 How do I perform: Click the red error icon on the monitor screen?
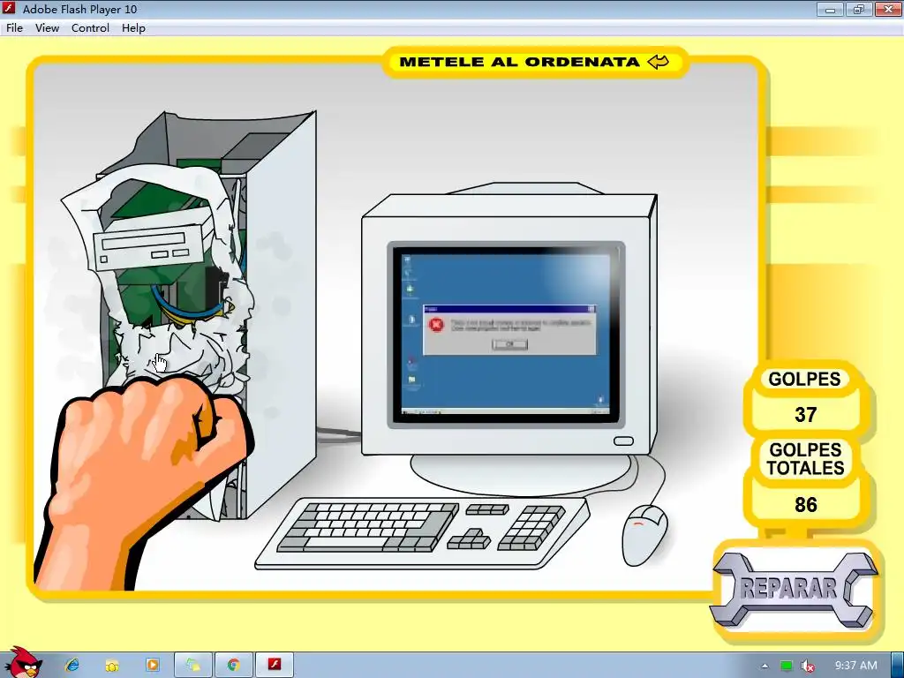pos(436,325)
